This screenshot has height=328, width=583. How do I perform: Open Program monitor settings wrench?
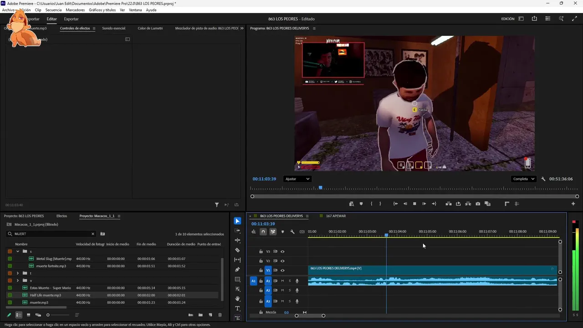point(543,179)
